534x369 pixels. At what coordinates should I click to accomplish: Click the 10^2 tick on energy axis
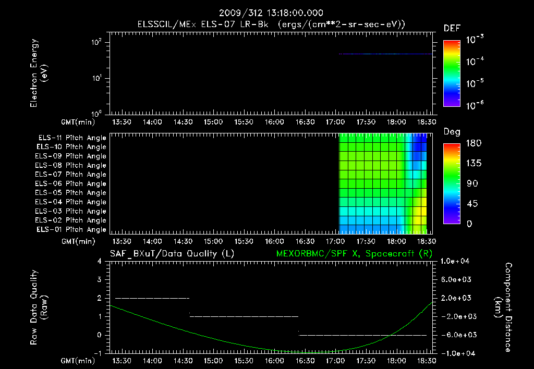coord(96,42)
